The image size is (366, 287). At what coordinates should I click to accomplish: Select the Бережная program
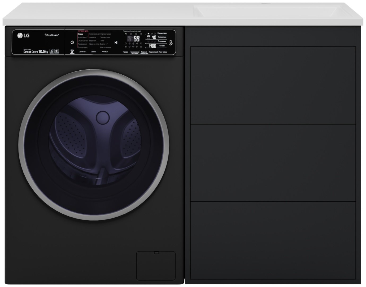[93, 41]
